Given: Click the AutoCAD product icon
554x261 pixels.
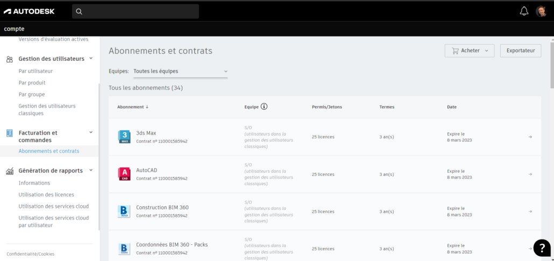Looking at the screenshot, I should point(124,174).
